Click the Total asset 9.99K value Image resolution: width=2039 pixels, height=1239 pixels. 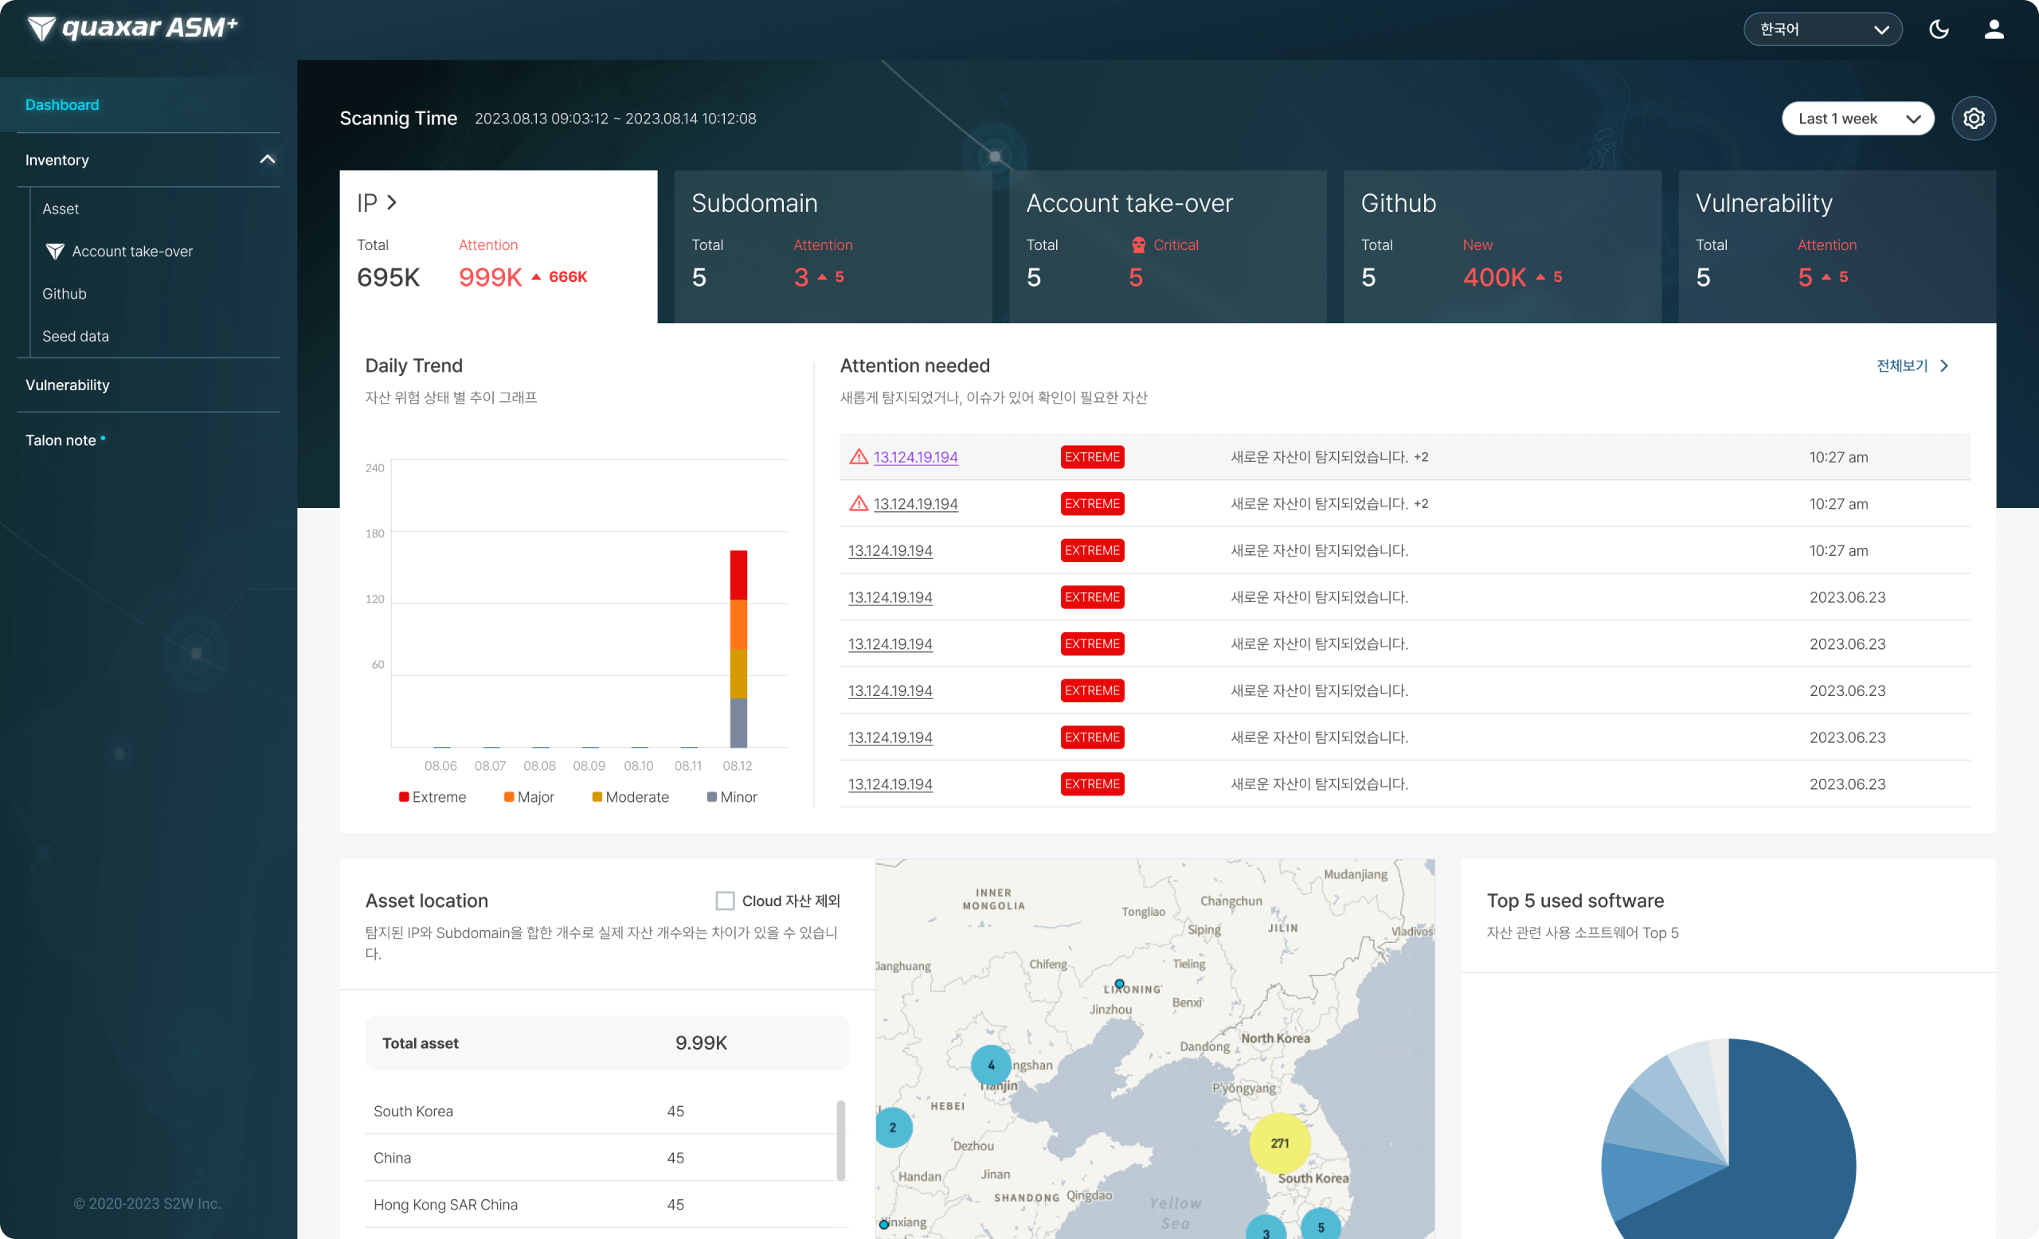701,1043
